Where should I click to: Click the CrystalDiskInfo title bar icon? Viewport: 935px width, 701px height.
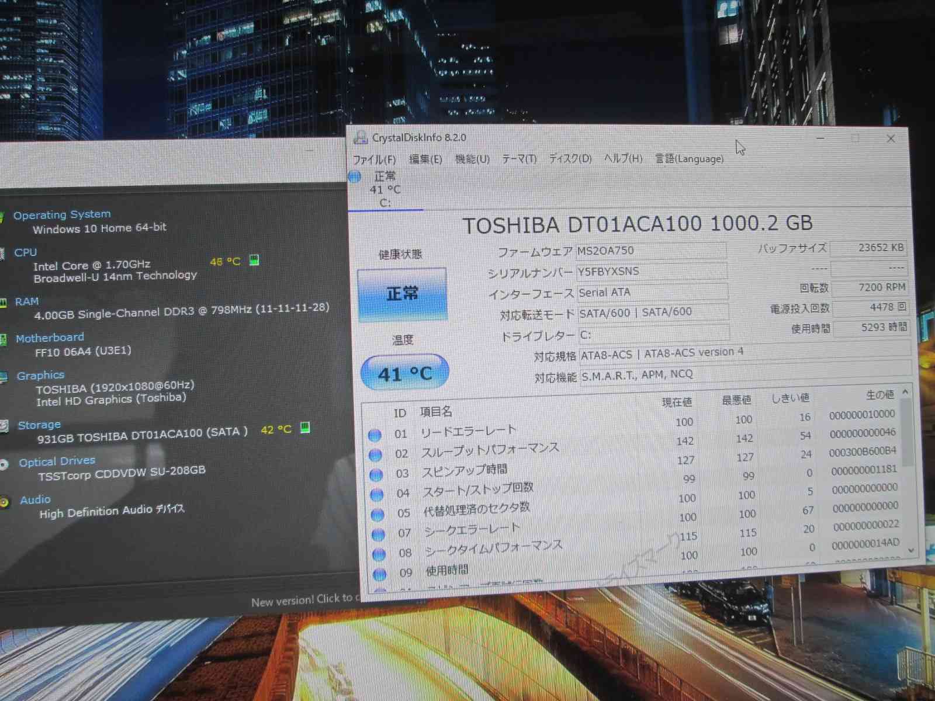[361, 138]
